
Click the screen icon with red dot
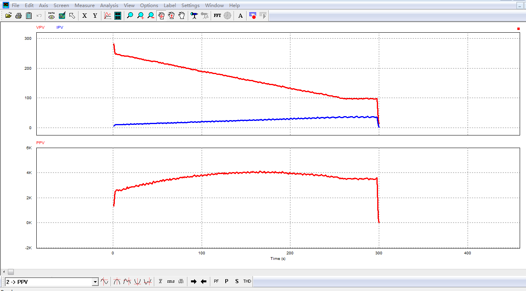253,16
